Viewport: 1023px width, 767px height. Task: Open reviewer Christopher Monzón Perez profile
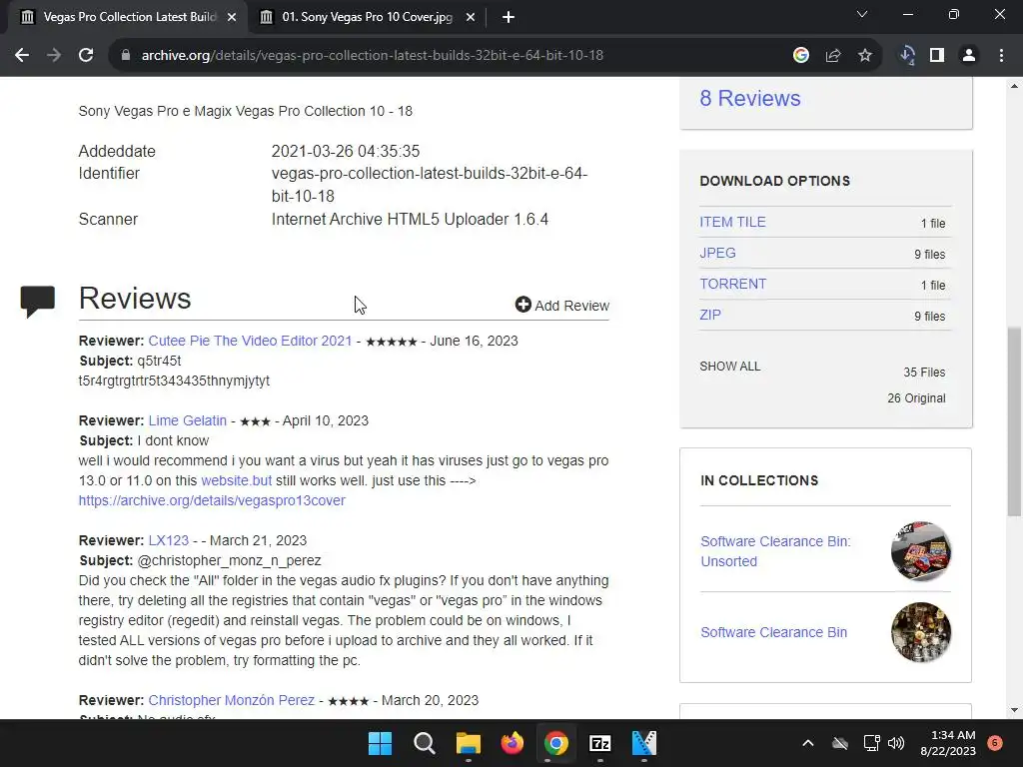point(231,700)
